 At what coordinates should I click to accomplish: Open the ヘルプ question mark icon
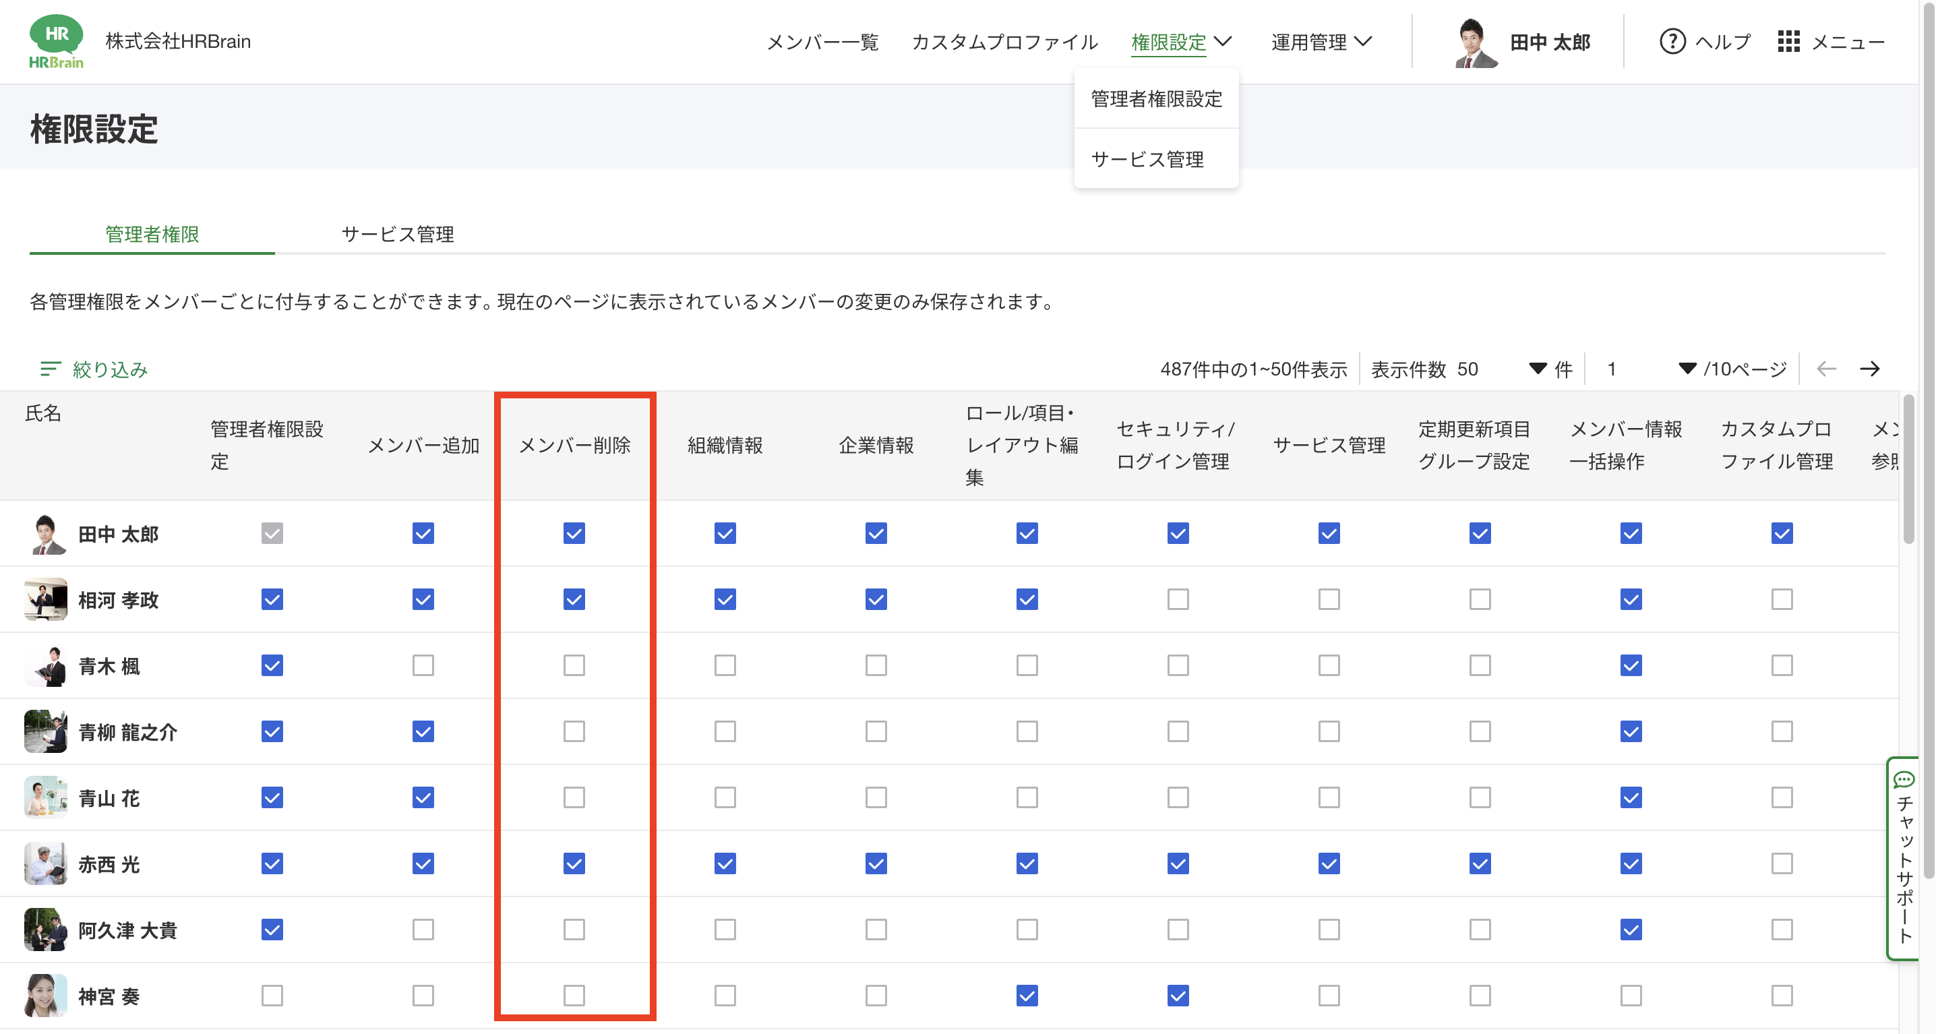coord(1672,41)
